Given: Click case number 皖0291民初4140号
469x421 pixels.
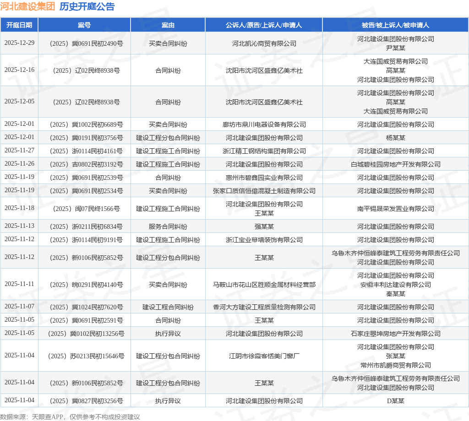Looking at the screenshot, I should tap(87, 285).
